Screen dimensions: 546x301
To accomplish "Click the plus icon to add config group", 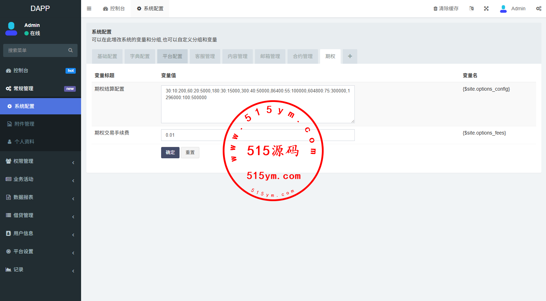I will [350, 56].
